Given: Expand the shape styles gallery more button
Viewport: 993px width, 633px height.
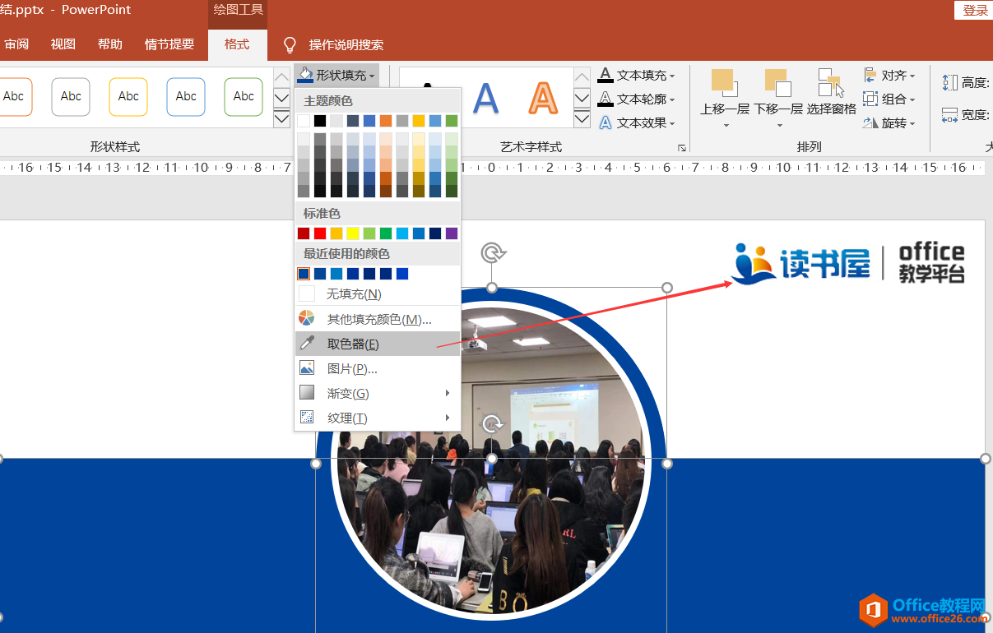Looking at the screenshot, I should pyautogui.click(x=281, y=119).
